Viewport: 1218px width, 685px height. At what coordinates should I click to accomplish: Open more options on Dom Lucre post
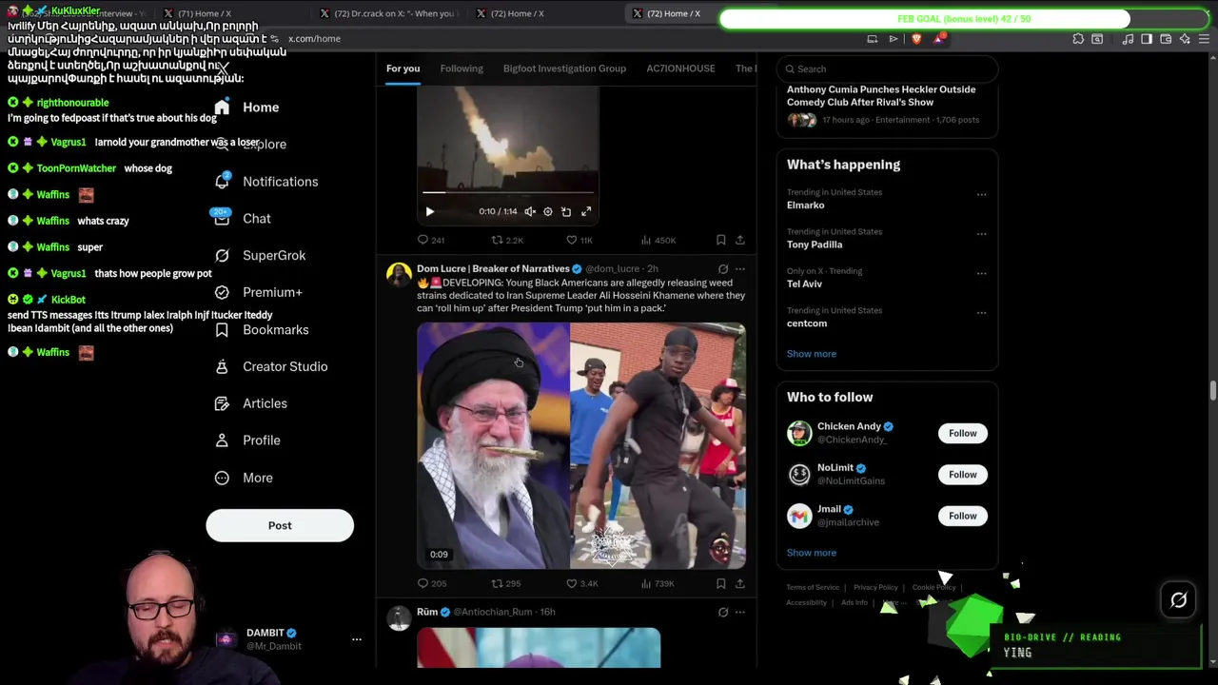pos(739,269)
